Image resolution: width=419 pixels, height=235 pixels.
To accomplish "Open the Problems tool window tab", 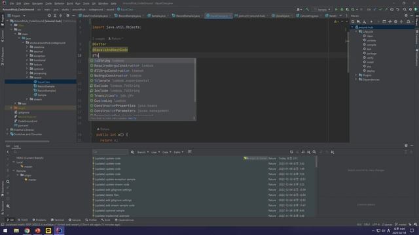I will [39, 220].
